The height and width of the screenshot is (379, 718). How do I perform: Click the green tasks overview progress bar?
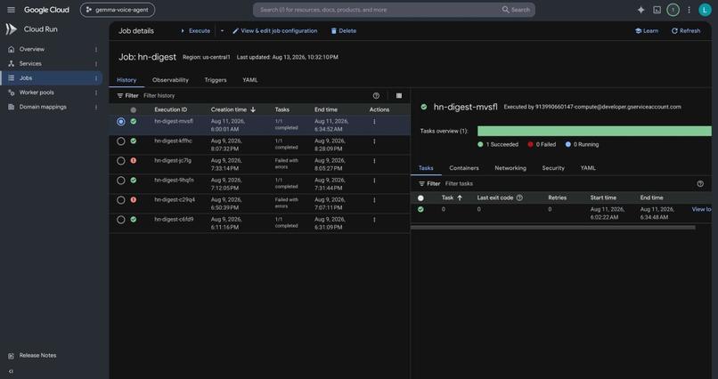point(594,131)
